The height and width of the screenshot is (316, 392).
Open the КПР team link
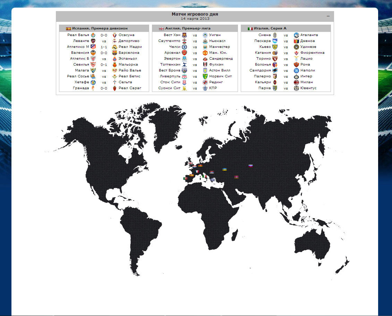pyautogui.click(x=213, y=88)
